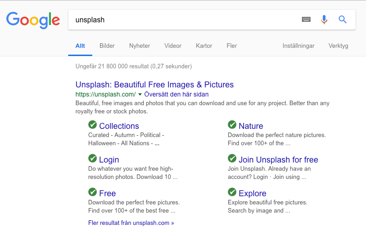The width and height of the screenshot is (366, 234).
Task: Click green checkmark beside Free
Action: (92, 192)
